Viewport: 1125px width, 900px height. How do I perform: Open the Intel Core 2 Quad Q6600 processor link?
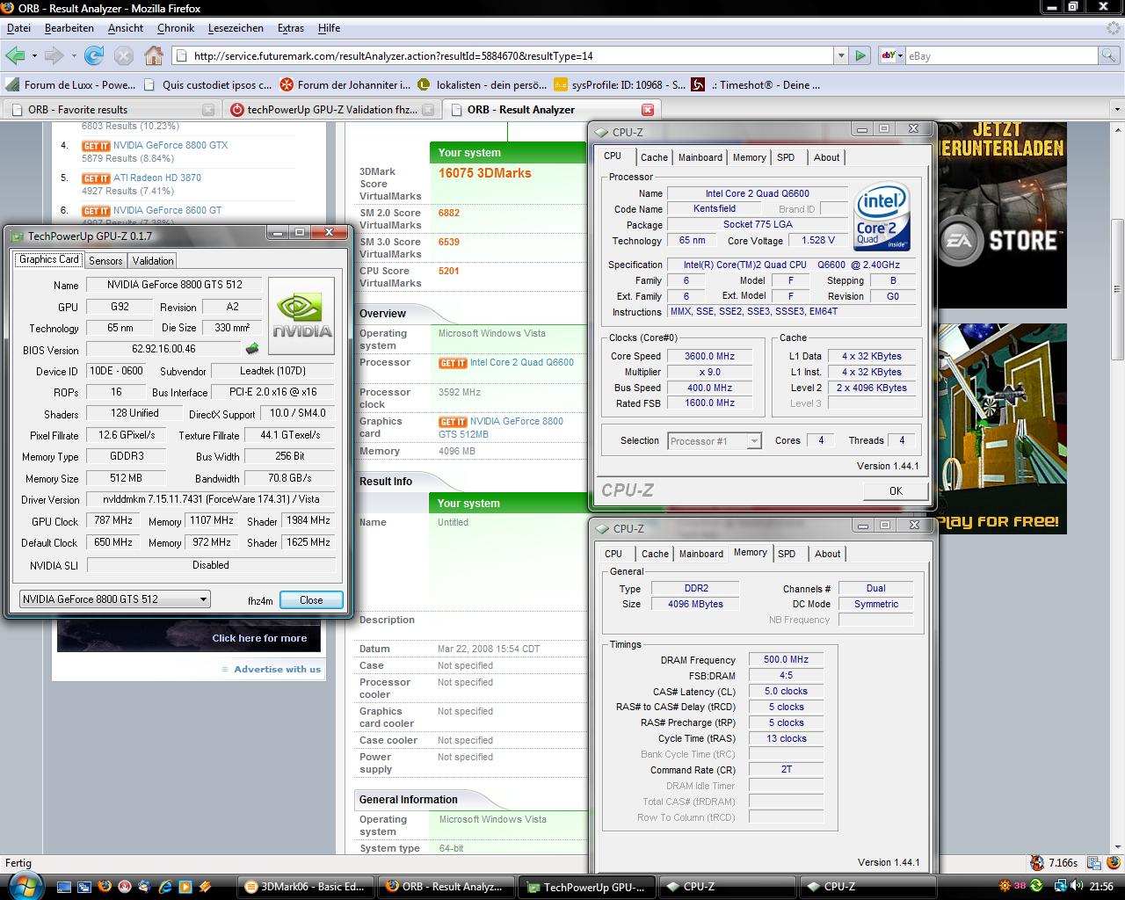click(522, 363)
